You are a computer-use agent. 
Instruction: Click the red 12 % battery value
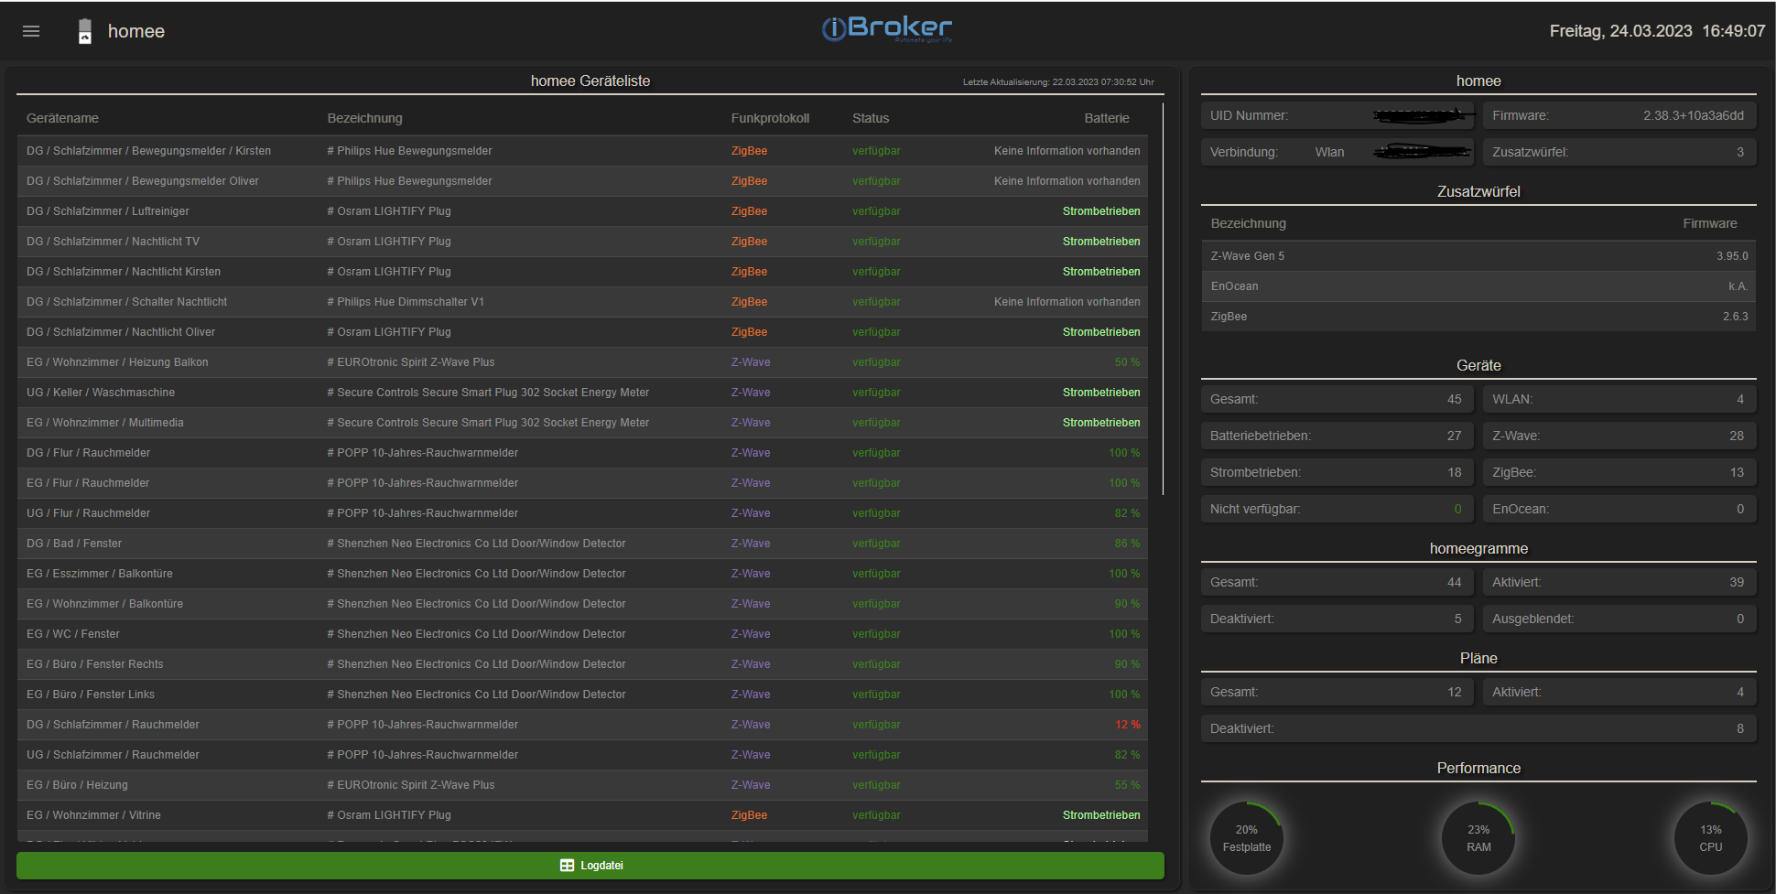click(x=1128, y=725)
